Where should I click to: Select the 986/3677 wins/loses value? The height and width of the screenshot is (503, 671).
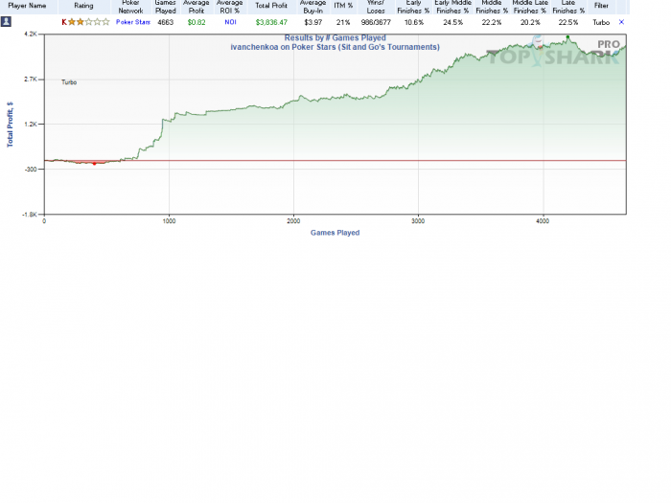(376, 22)
